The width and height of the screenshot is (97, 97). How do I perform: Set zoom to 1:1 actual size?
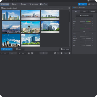(58, 53)
